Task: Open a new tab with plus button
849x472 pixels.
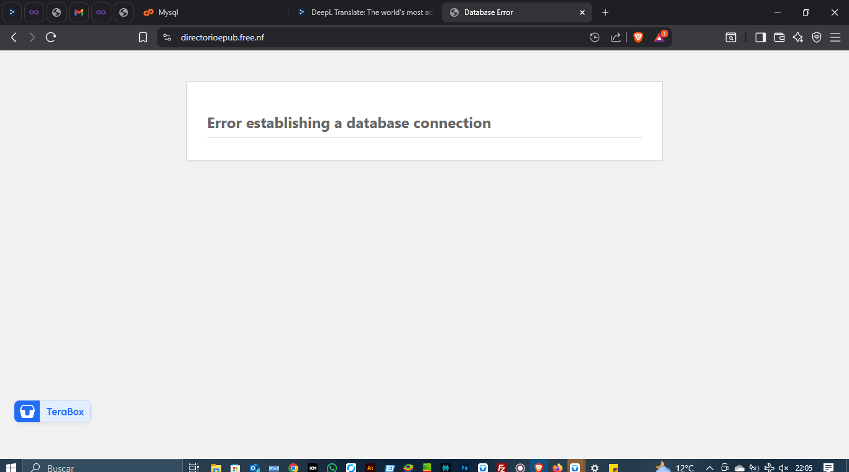Action: 605,12
